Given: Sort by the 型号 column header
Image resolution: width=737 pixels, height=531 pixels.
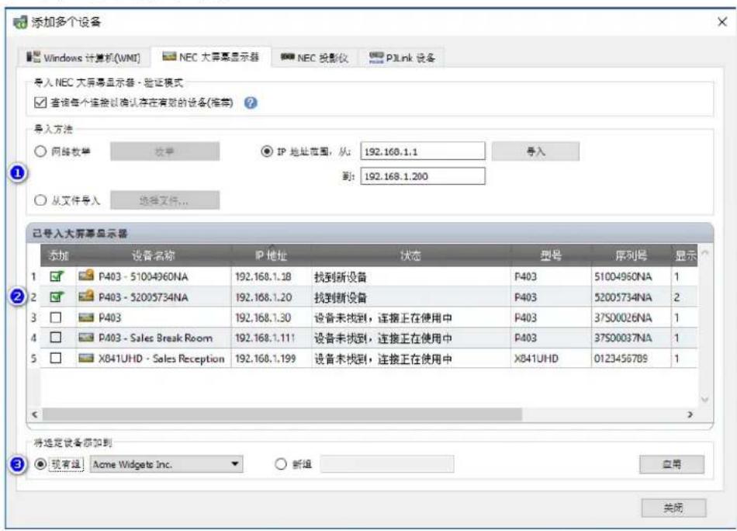Looking at the screenshot, I should pos(551,255).
